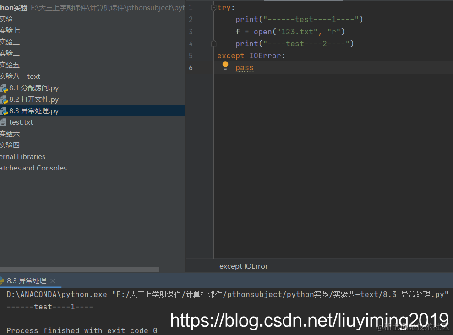
Task: Click the pass statement on line 6
Action: [x=245, y=68]
